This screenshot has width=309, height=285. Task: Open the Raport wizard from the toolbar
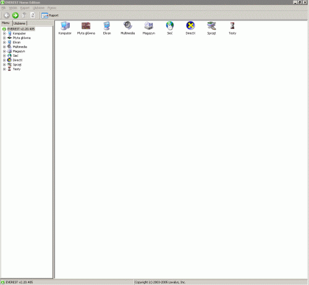tap(50, 15)
